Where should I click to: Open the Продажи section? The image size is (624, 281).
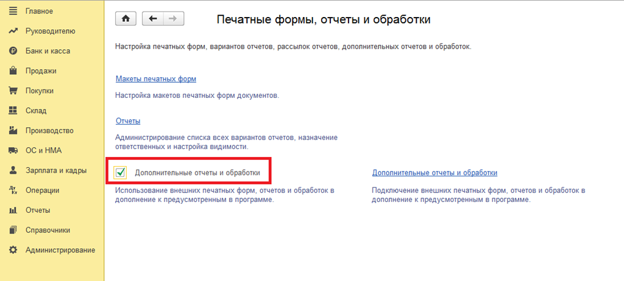[x=41, y=71]
